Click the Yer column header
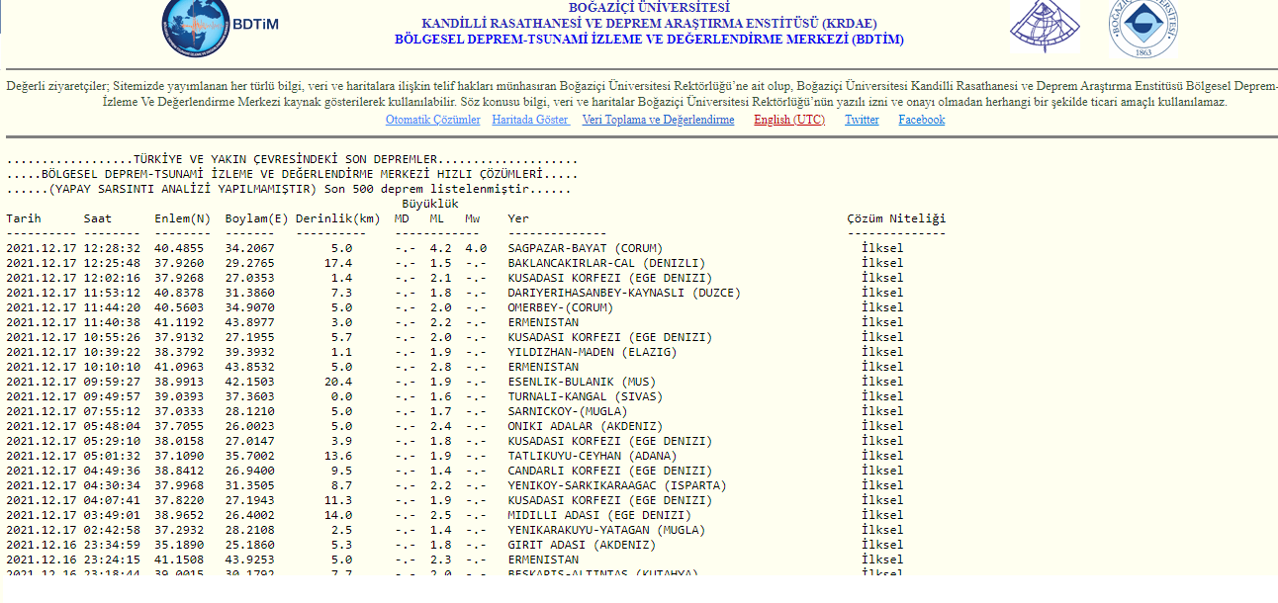The image size is (1278, 603). 518,218
